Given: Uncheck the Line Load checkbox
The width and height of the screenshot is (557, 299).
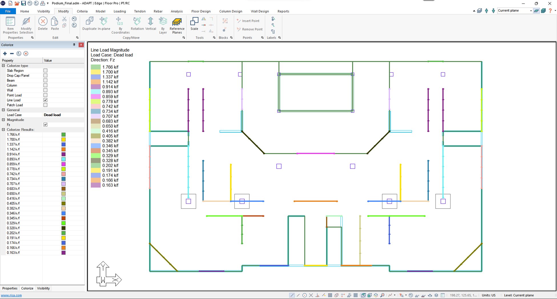Looking at the screenshot, I should (45, 100).
